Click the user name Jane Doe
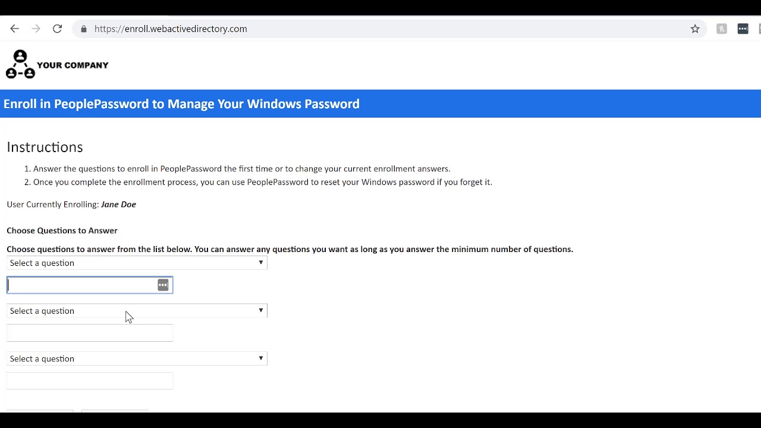The height and width of the screenshot is (428, 761). pos(118,204)
